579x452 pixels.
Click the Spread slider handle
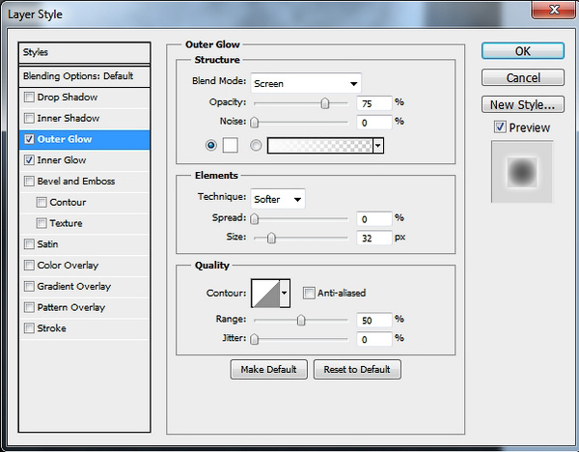(x=255, y=219)
